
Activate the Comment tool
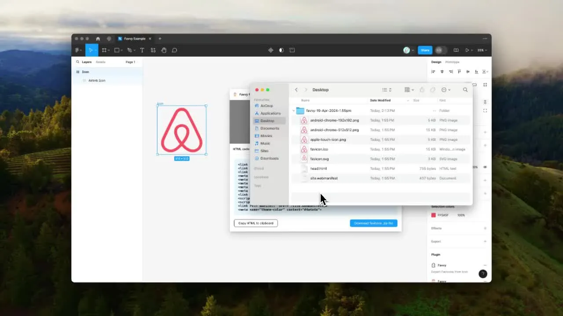tap(175, 50)
